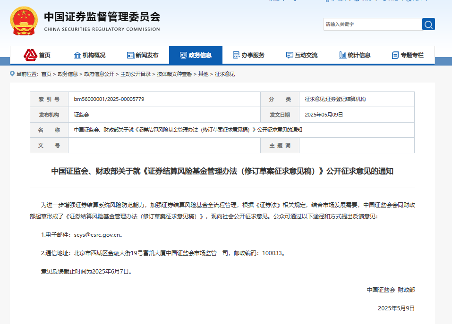Click the 首页 home icon in navigation
This screenshot has height=324, width=452.
click(31, 55)
